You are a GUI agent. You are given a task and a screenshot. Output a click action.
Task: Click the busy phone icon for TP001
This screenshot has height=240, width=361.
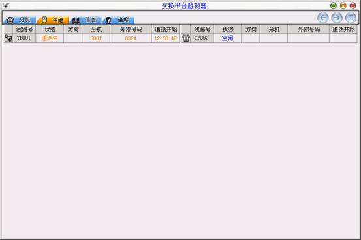[8, 38]
